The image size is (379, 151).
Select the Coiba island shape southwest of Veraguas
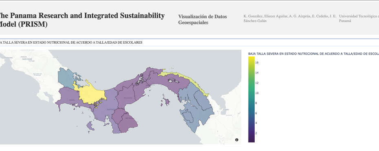(90, 126)
